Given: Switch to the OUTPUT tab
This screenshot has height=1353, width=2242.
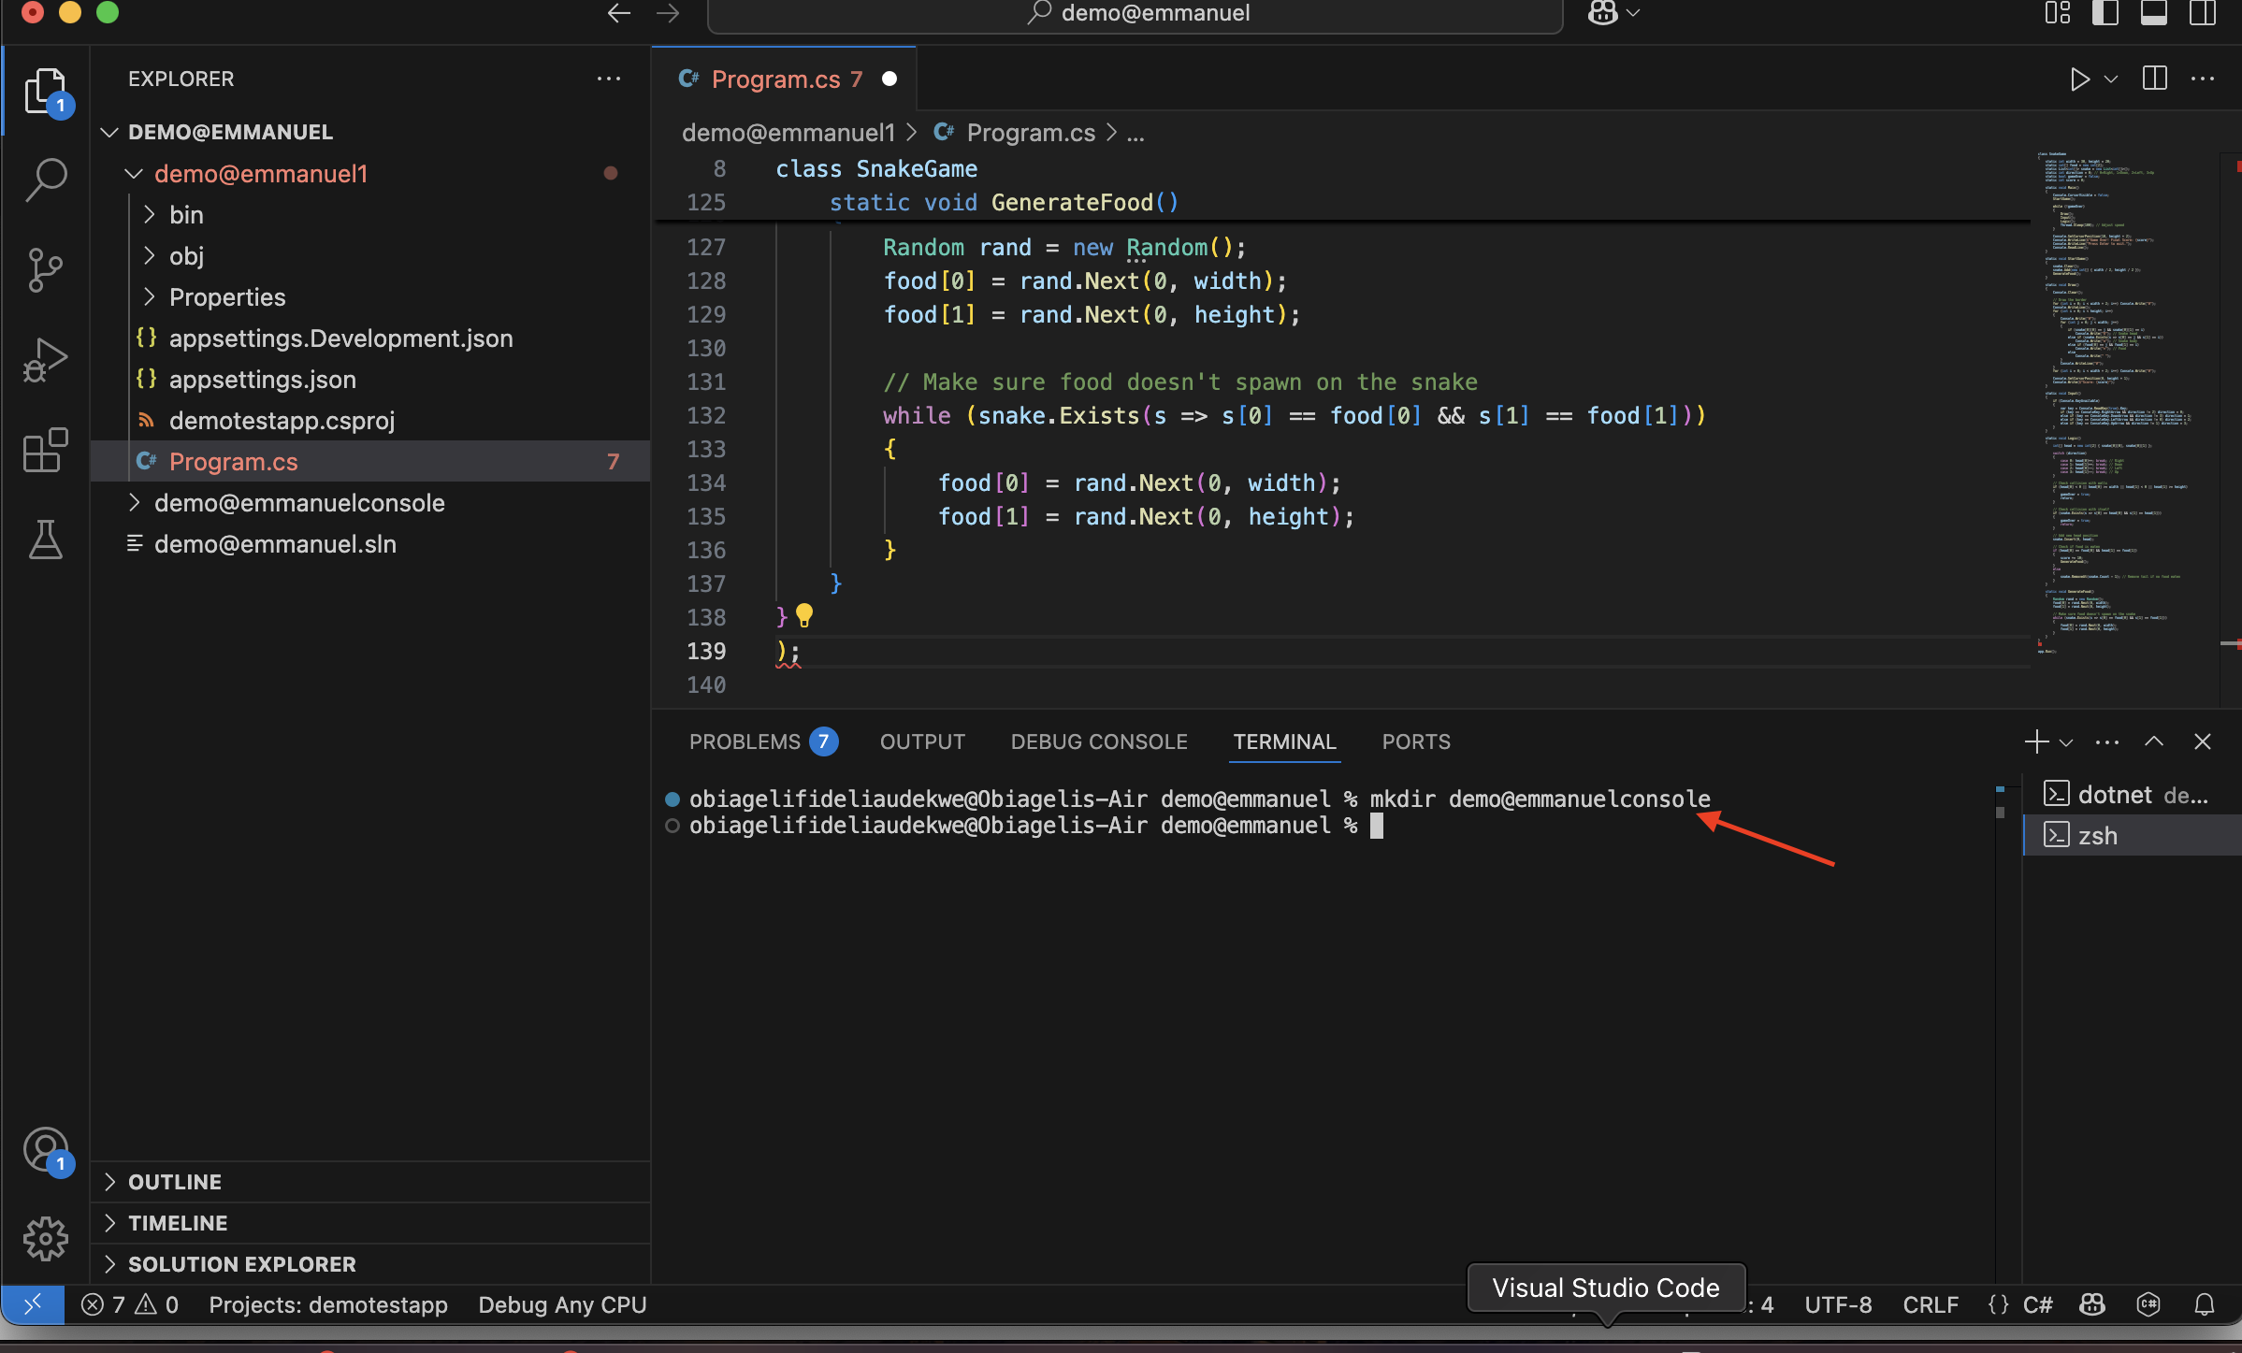Looking at the screenshot, I should pyautogui.click(x=922, y=741).
